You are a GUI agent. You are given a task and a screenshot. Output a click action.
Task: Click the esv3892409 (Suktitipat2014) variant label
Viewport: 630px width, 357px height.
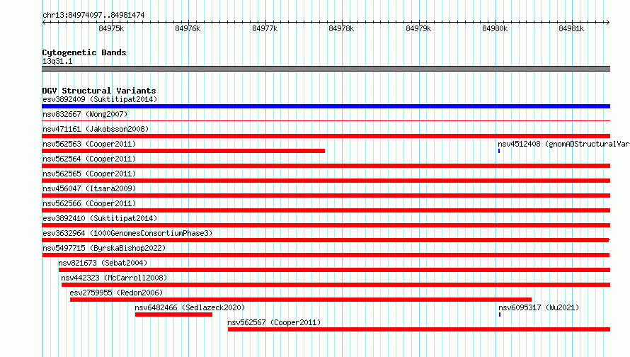click(x=100, y=99)
